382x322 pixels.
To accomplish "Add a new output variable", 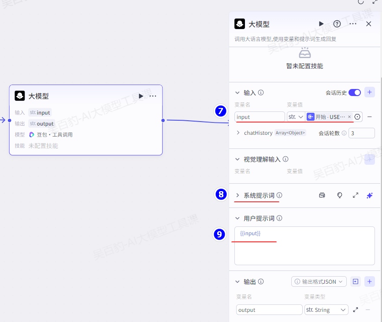I will point(370,281).
